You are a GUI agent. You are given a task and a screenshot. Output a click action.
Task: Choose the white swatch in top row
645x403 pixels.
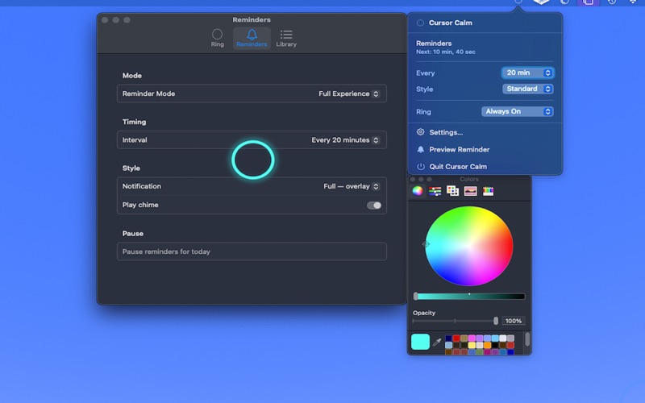tap(502, 338)
